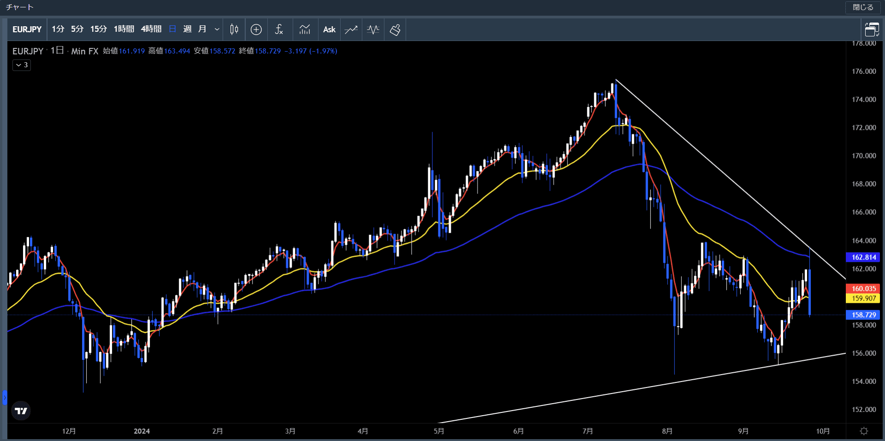Expand the left side panel arrow

tap(5, 397)
